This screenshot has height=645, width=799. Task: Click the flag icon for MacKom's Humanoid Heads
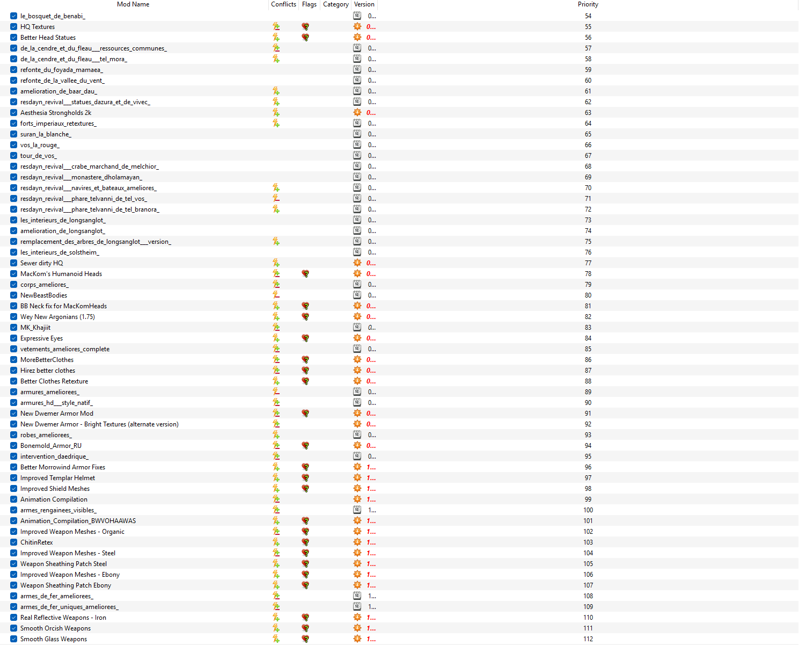305,273
